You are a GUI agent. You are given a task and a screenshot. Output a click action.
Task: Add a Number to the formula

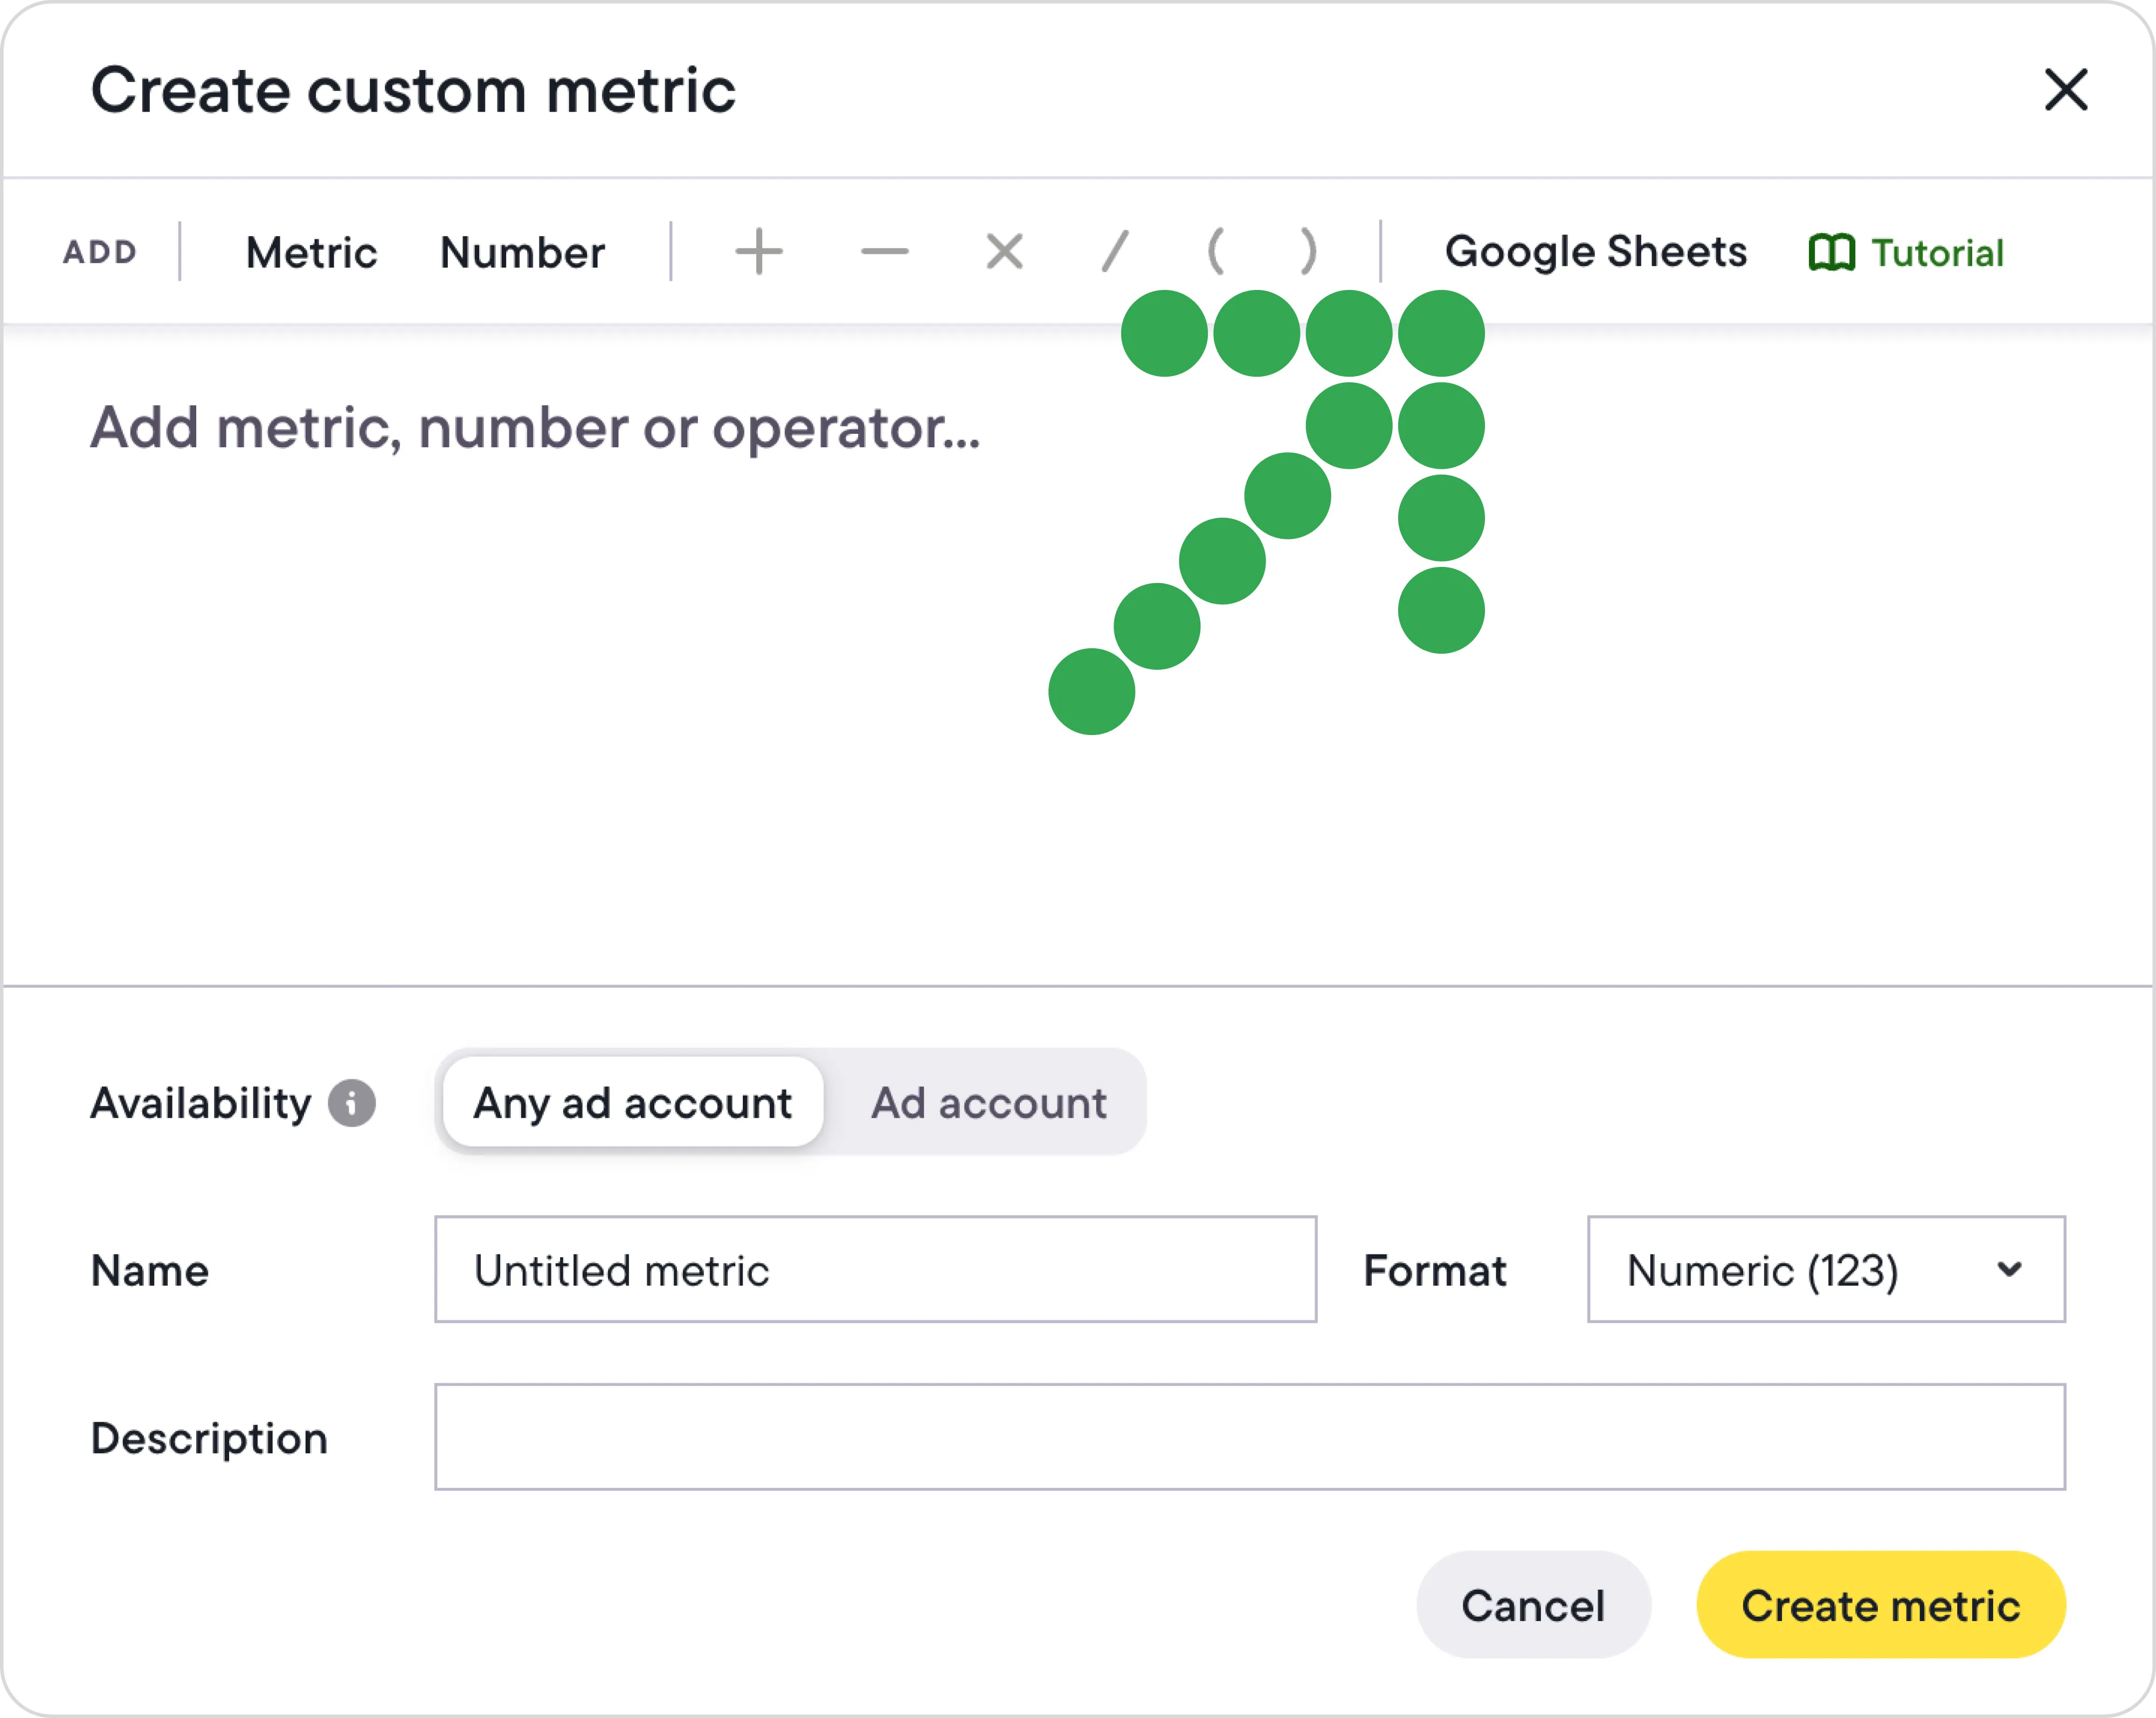pyautogui.click(x=522, y=253)
